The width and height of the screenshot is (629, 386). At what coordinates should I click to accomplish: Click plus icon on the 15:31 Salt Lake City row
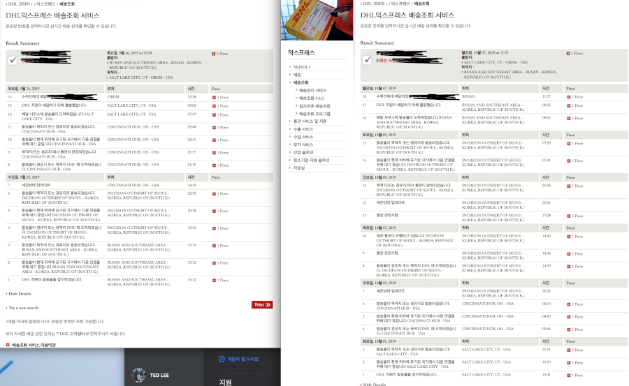pyautogui.click(x=568, y=376)
